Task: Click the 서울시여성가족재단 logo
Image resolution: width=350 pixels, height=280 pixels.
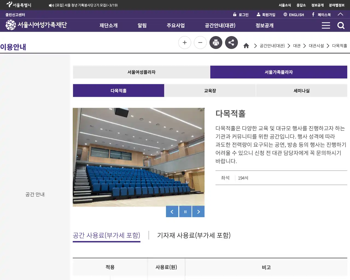Action: pos(36,25)
